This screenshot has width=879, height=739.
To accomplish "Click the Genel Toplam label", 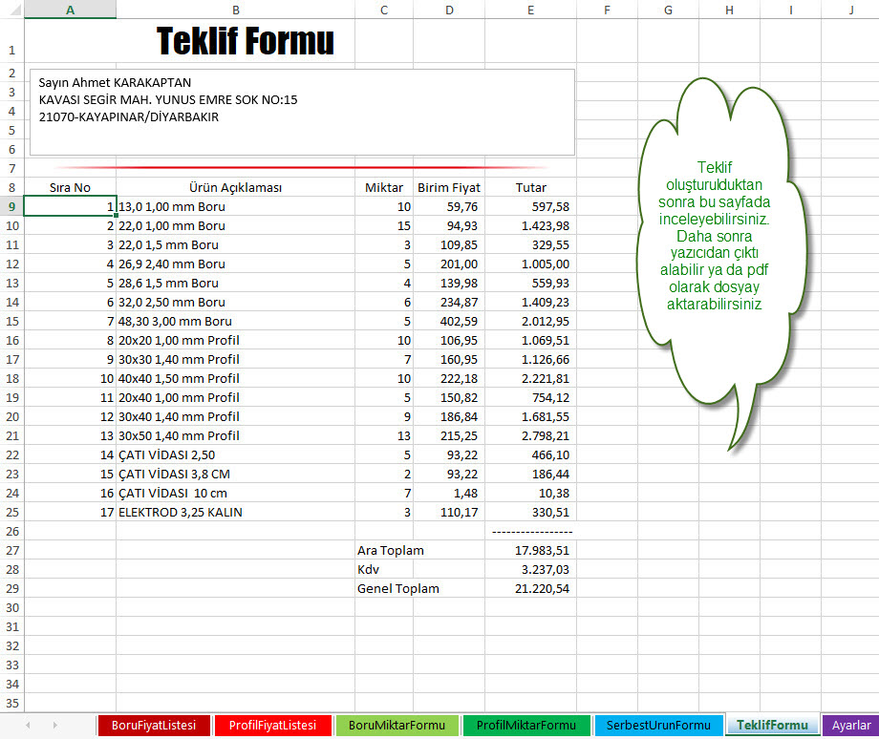I will tap(398, 588).
